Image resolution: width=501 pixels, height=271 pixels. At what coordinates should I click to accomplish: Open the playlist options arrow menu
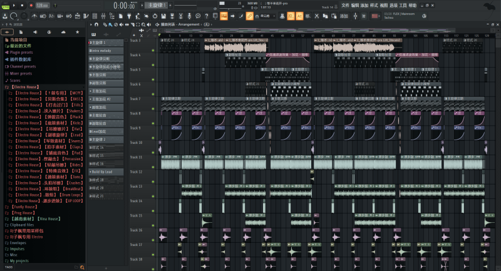(91, 24)
